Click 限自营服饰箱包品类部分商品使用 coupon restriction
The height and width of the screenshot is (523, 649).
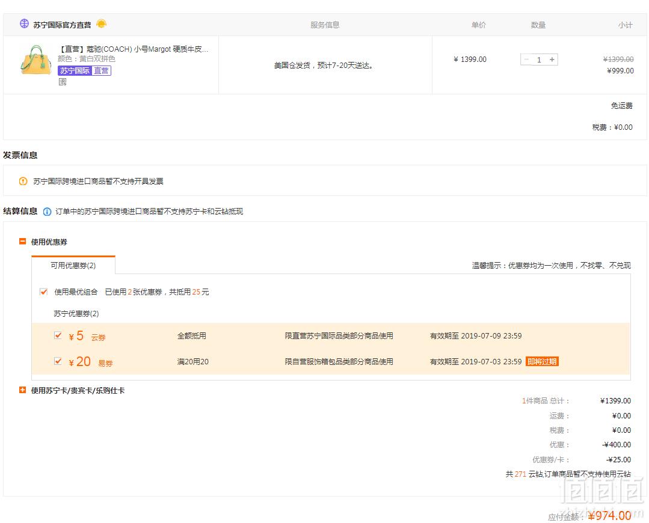339,362
